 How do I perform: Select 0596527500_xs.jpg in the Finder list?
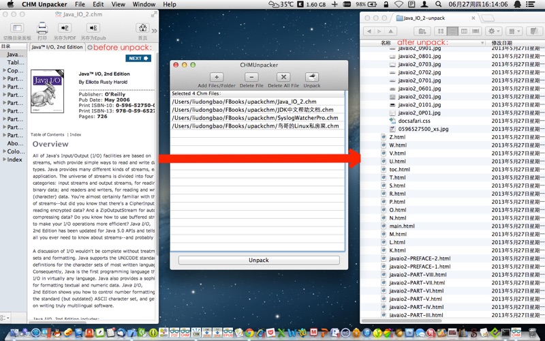pyautogui.click(x=423, y=129)
